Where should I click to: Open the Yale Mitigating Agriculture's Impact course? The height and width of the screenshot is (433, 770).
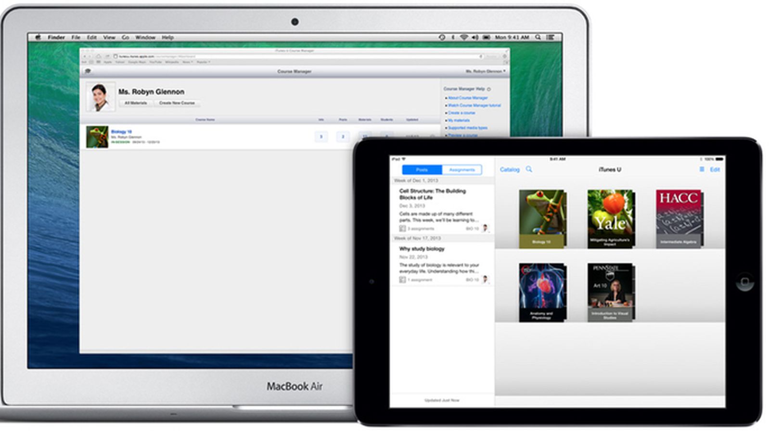(x=611, y=219)
